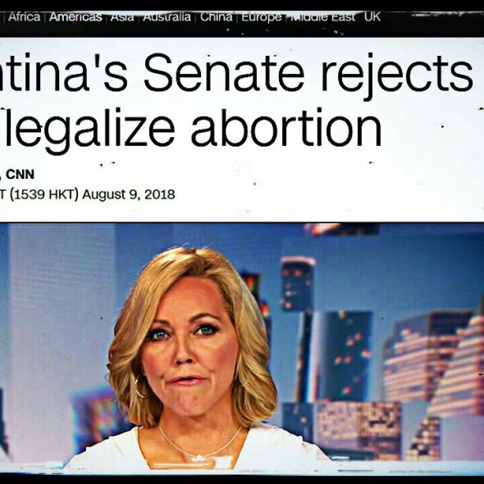Click the word Senate in the headline
484x484 pixels.
tap(224, 73)
